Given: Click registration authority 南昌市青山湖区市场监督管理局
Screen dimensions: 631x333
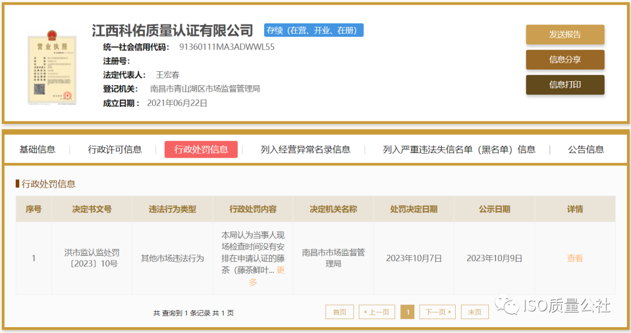Looking at the screenshot, I should tap(205, 89).
